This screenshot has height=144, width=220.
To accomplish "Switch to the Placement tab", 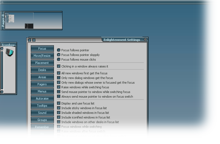I will point(42,63).
